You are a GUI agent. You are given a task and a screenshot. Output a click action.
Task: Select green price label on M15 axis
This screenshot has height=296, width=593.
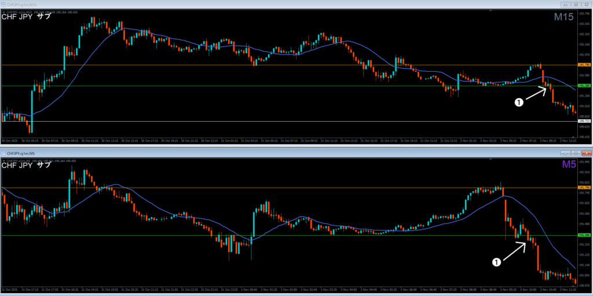[x=584, y=86]
